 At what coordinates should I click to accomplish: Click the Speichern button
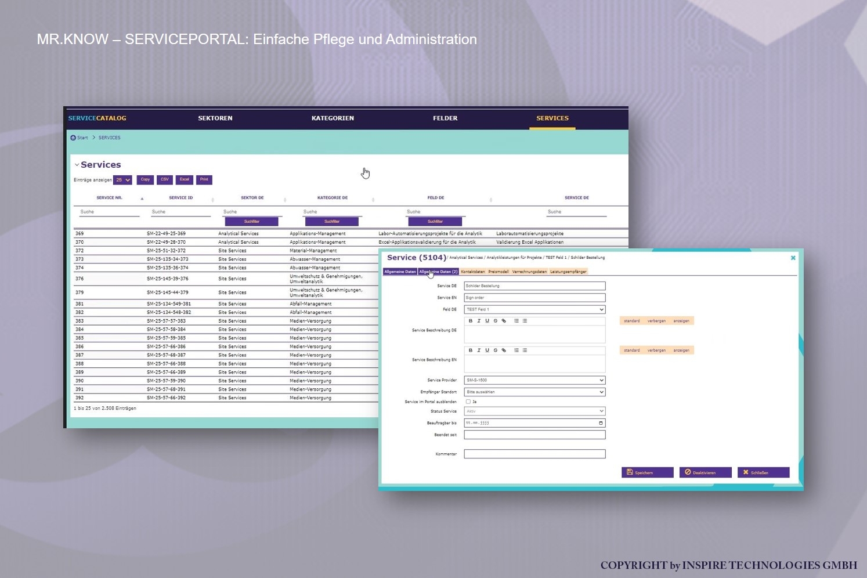pos(648,472)
